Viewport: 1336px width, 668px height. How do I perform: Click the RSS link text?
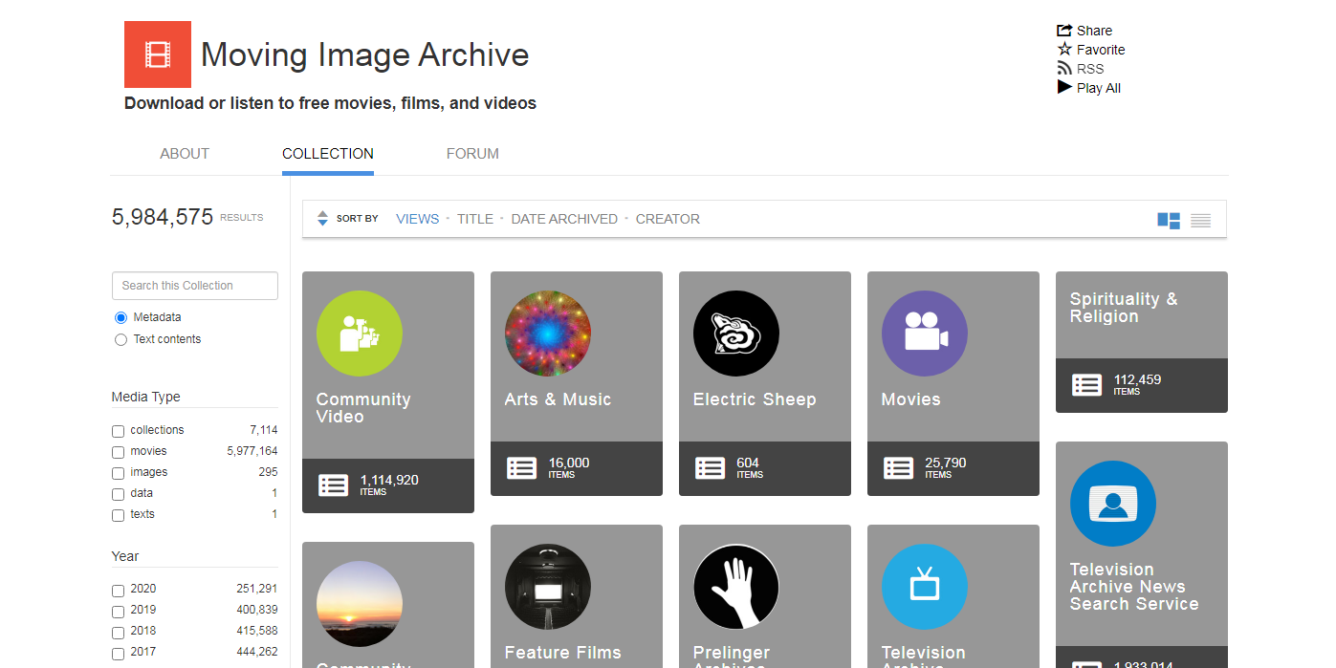tap(1090, 69)
